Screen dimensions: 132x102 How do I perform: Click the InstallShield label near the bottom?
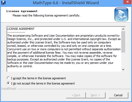[9, 89]
